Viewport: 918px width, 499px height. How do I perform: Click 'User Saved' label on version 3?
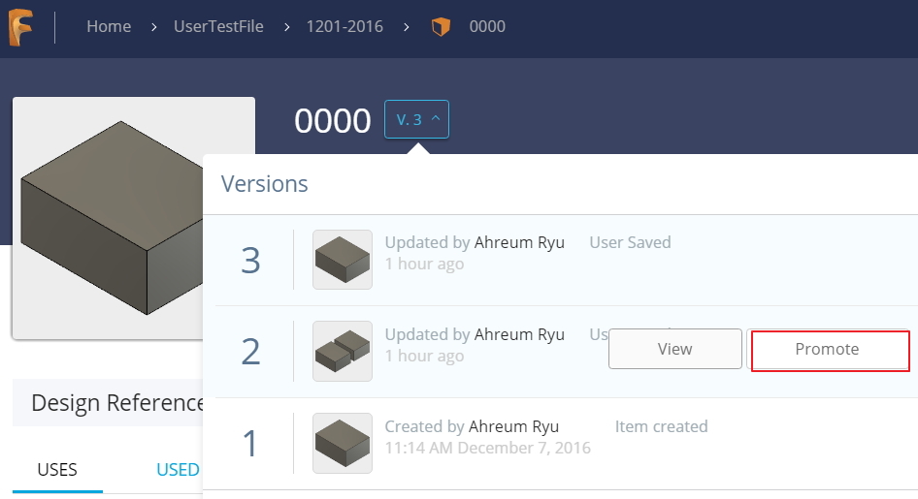point(630,242)
